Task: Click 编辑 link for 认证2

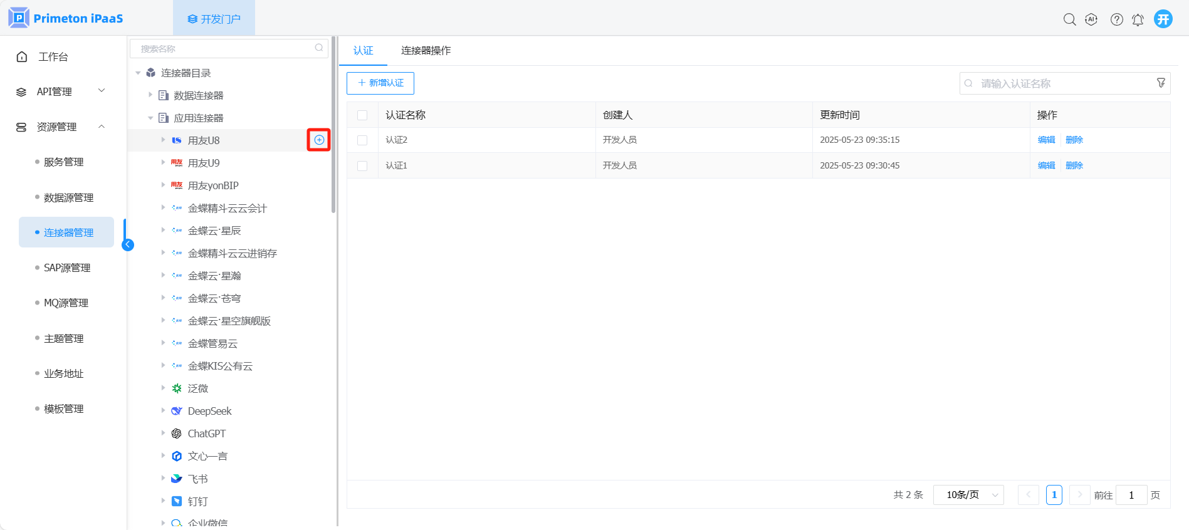Action: point(1046,140)
